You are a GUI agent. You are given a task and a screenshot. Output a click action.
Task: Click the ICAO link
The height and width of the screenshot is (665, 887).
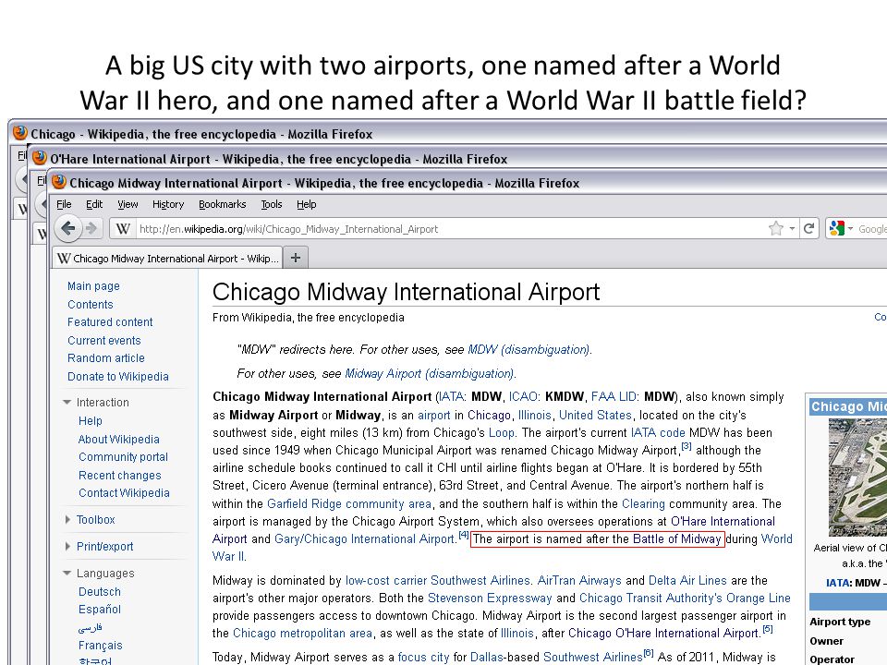pos(525,396)
